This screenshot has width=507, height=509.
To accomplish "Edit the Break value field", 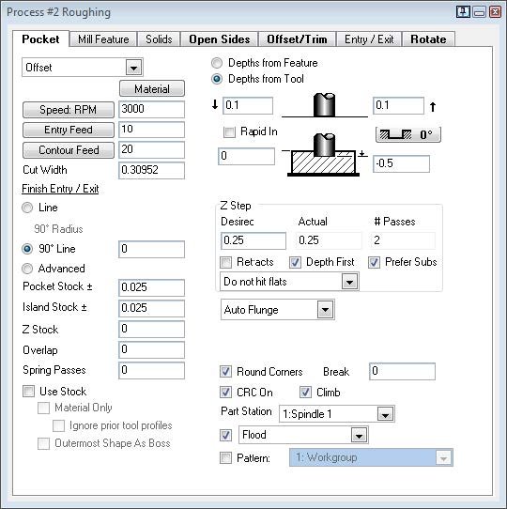I will [402, 371].
